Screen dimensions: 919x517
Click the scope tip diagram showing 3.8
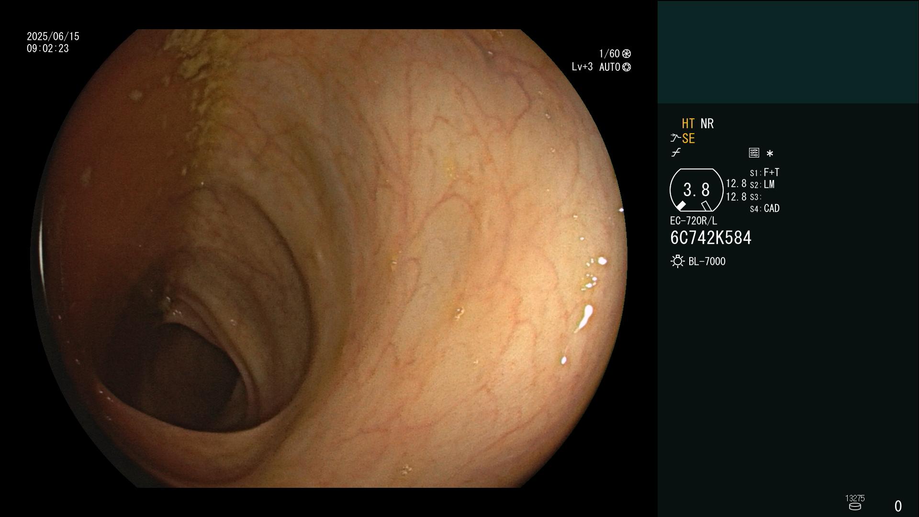[696, 190]
